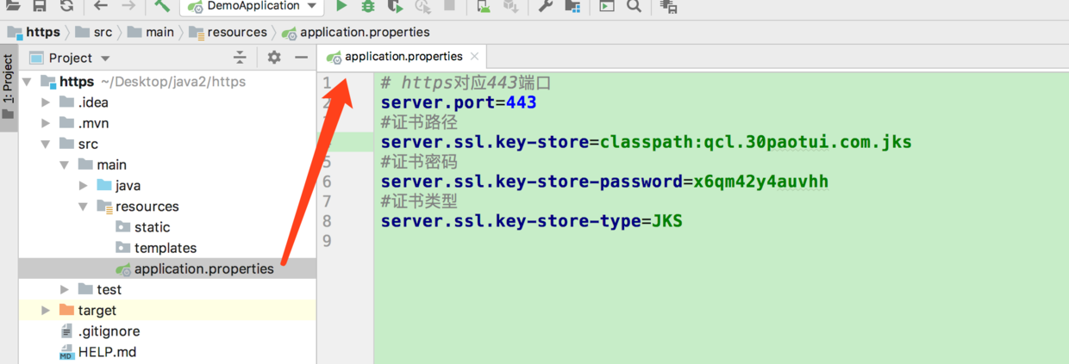Click line number 9 in gutter

(327, 241)
